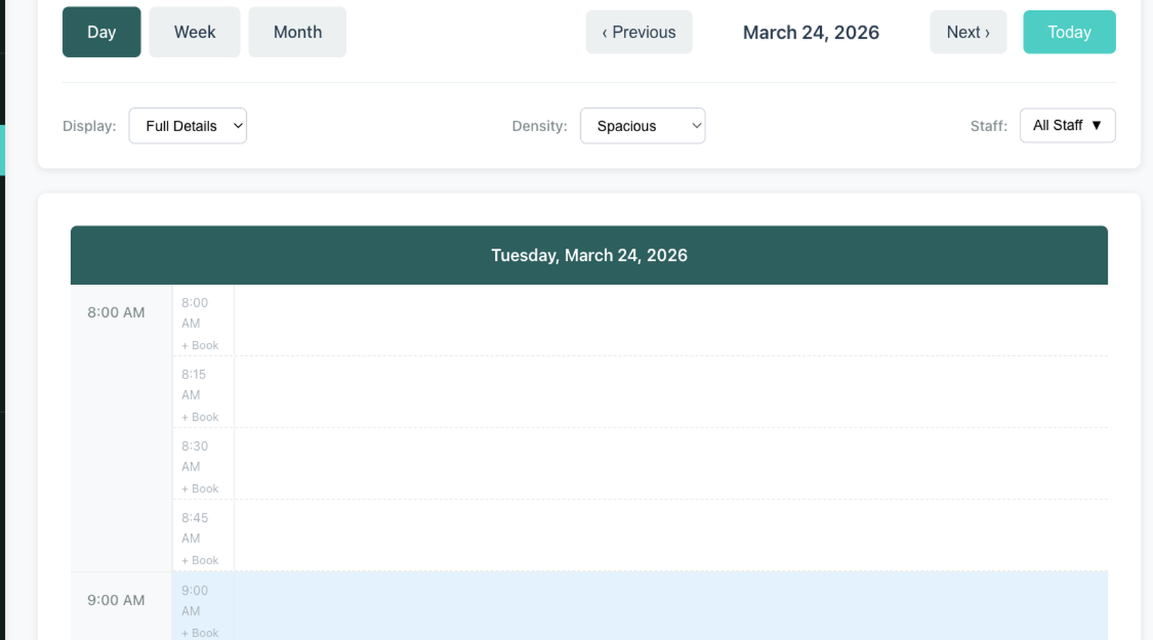Open the Density dropdown showing Spacious
The image size is (1153, 640).
pos(642,126)
